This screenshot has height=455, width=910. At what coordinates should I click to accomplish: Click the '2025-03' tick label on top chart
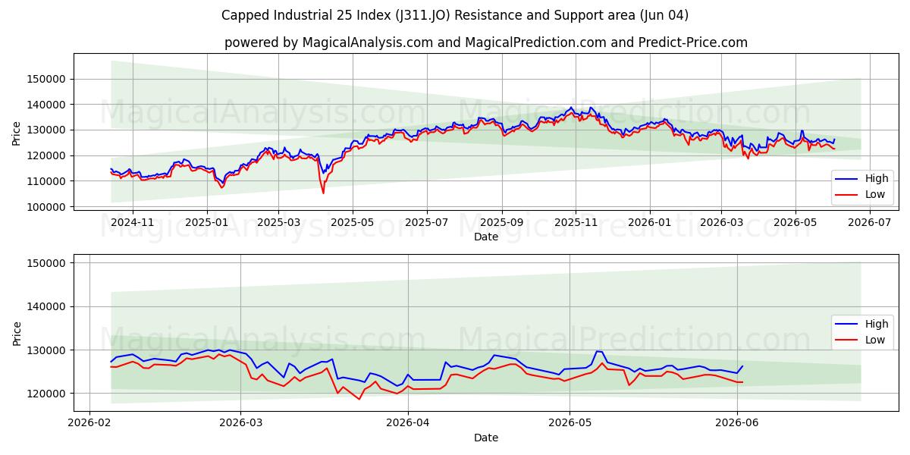[278, 222]
